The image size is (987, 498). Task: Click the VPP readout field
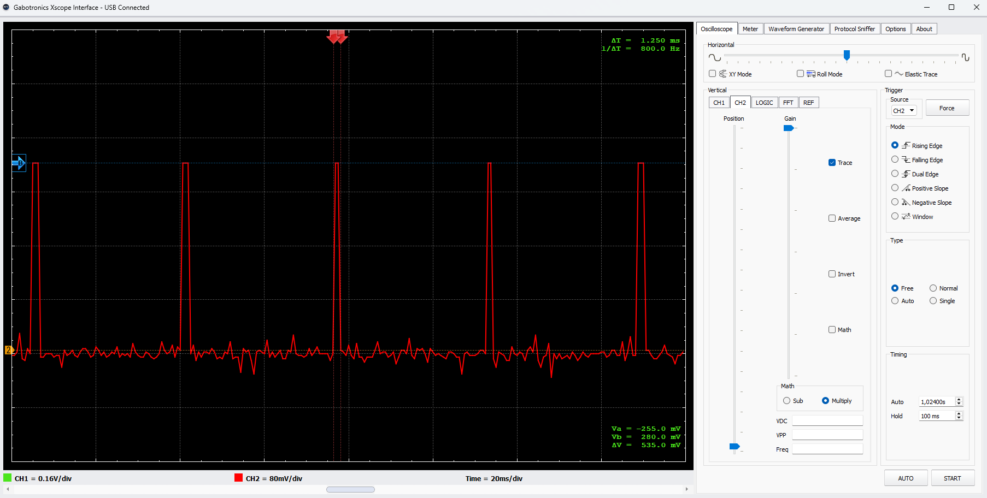tap(827, 435)
